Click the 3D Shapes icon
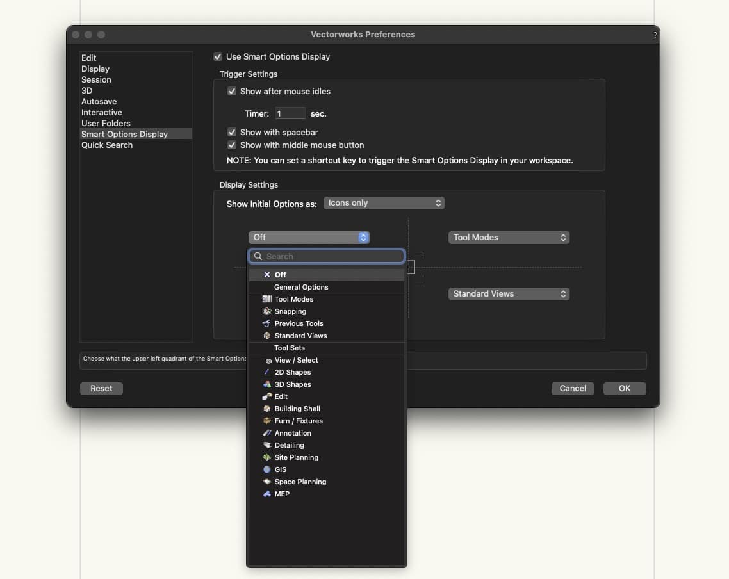This screenshot has height=579, width=729. pos(267,384)
